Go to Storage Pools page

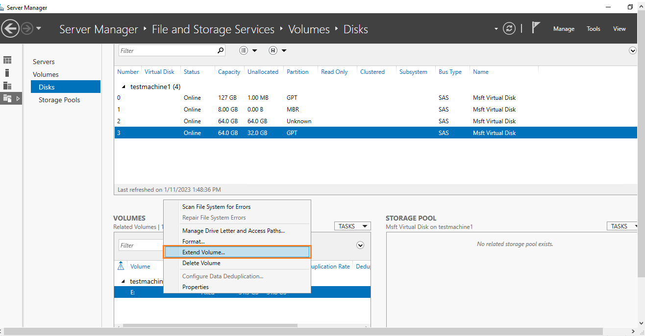click(59, 100)
